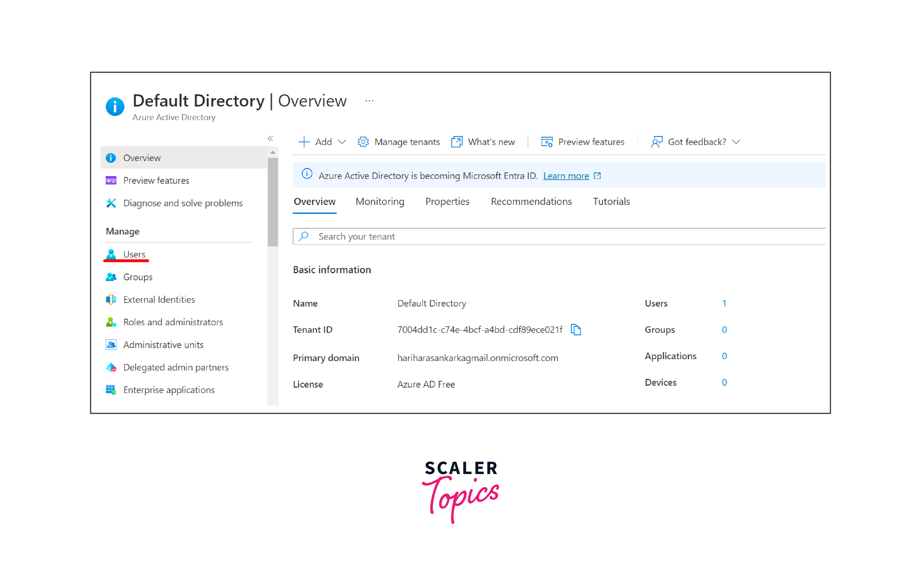Screen dimensions: 921x573
Task: Open Users in the Manage menu
Action: (x=134, y=254)
